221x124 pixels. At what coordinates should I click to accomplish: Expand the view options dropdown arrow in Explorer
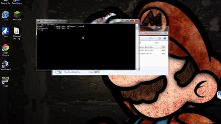click(154, 38)
